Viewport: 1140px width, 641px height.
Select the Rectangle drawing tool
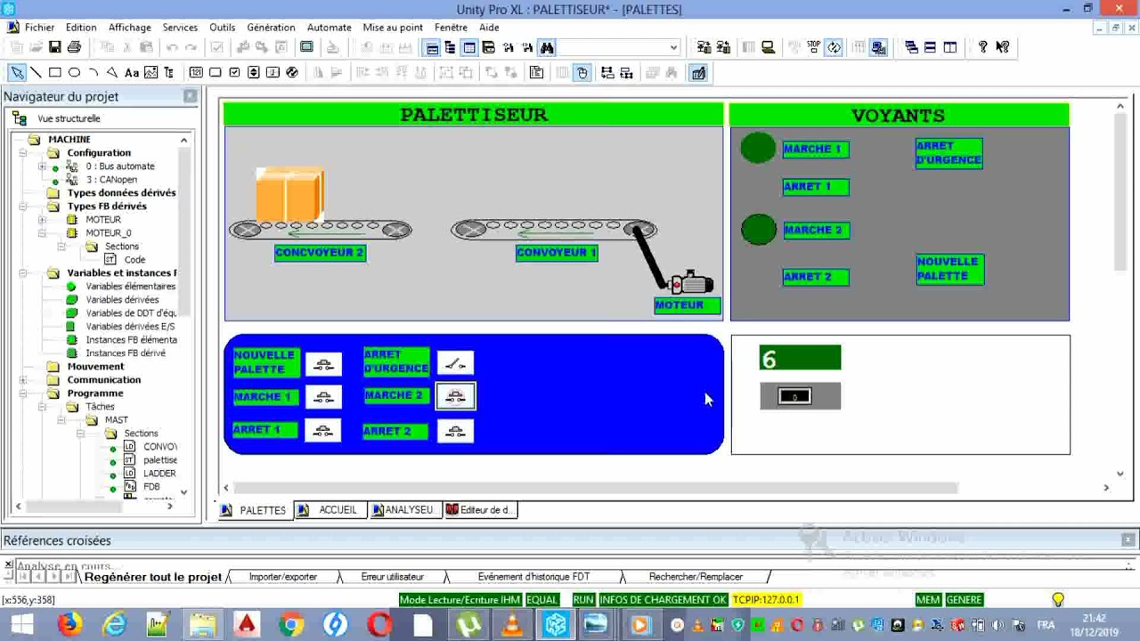pos(54,73)
